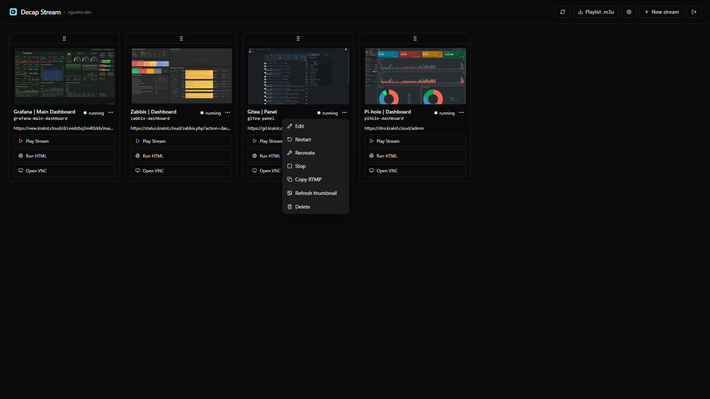710x399 pixels.
Task: Click the New stream button
Action: point(661,12)
